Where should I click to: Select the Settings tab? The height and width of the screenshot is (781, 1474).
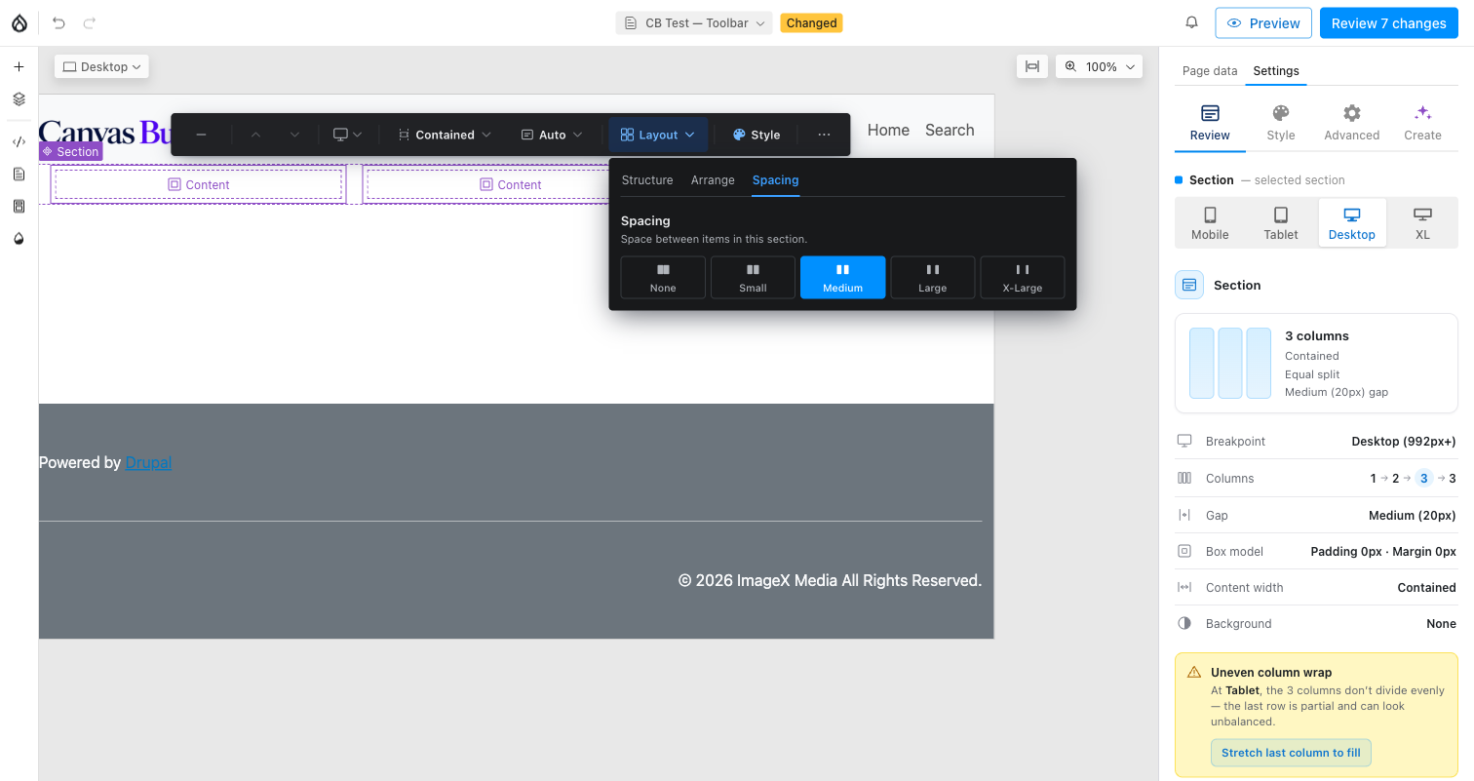coord(1276,71)
